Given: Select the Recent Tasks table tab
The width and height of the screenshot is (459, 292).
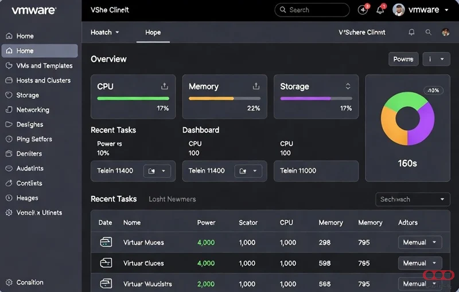Looking at the screenshot, I should (x=114, y=199).
